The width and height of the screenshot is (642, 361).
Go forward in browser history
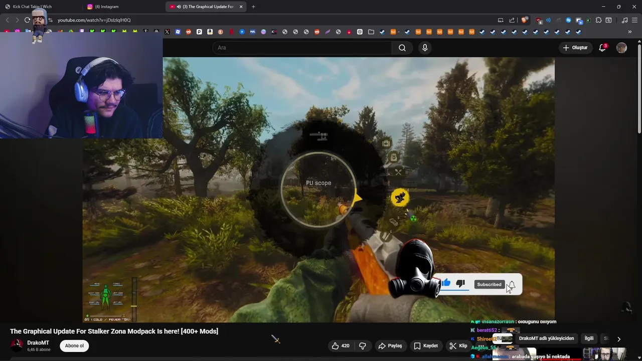click(17, 20)
